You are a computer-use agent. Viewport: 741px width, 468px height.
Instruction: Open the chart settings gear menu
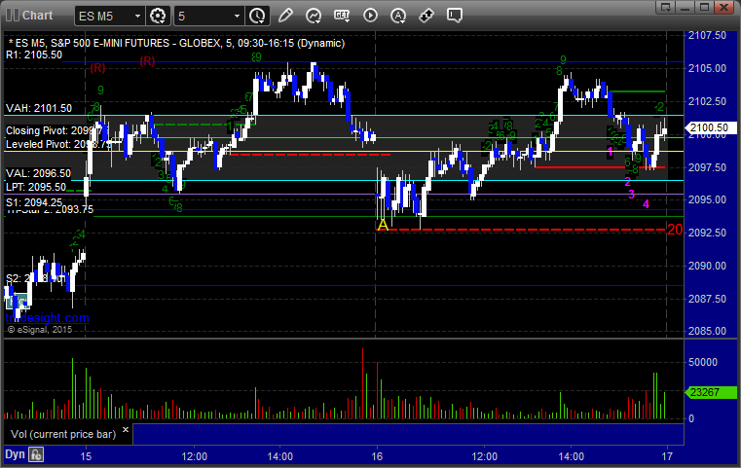point(158,16)
